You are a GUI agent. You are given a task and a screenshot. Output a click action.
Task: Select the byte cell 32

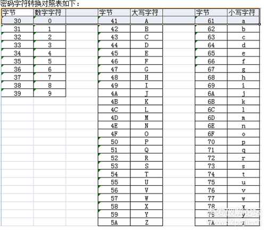(x=18, y=37)
